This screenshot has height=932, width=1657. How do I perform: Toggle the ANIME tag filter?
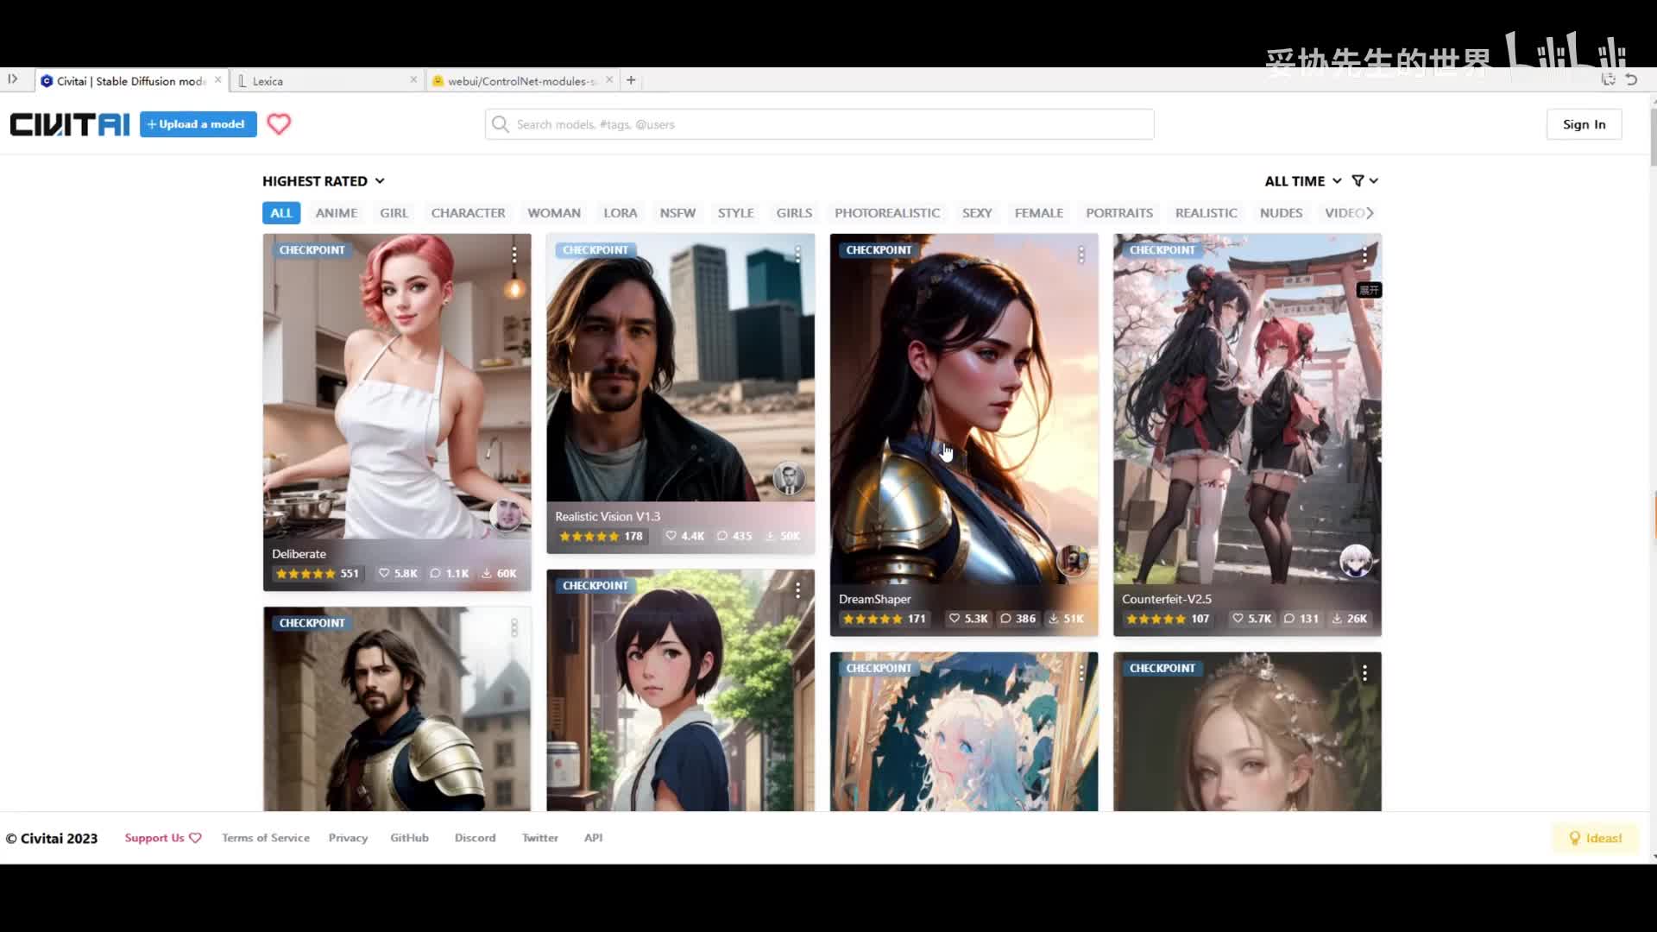336,213
